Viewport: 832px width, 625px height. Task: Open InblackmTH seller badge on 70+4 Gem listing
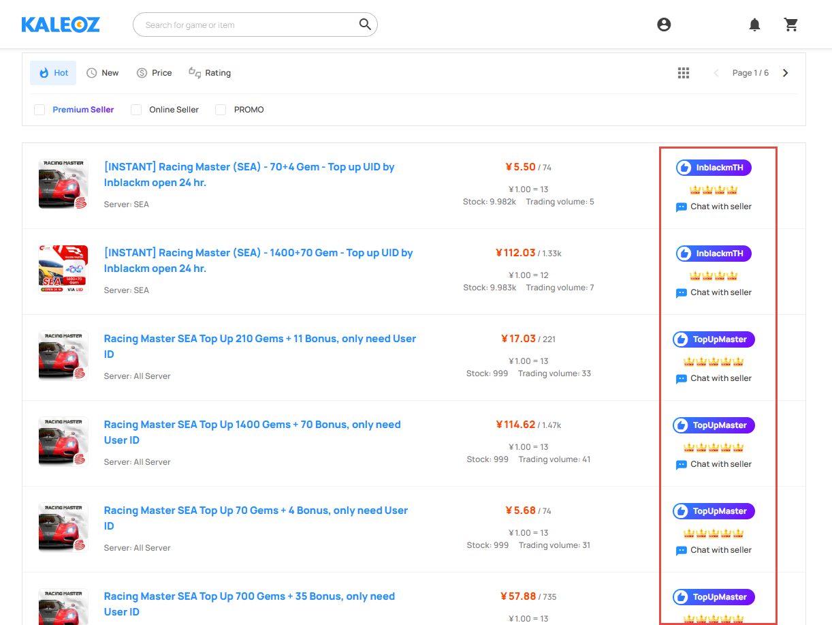[x=714, y=168]
